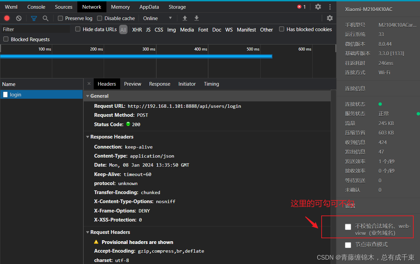
Task: Click the export HAR download arrow icon
Action: tap(197, 18)
